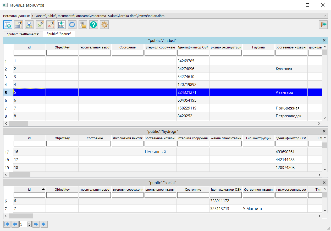Click the flashlight-over-table toolbar icon

18,25
